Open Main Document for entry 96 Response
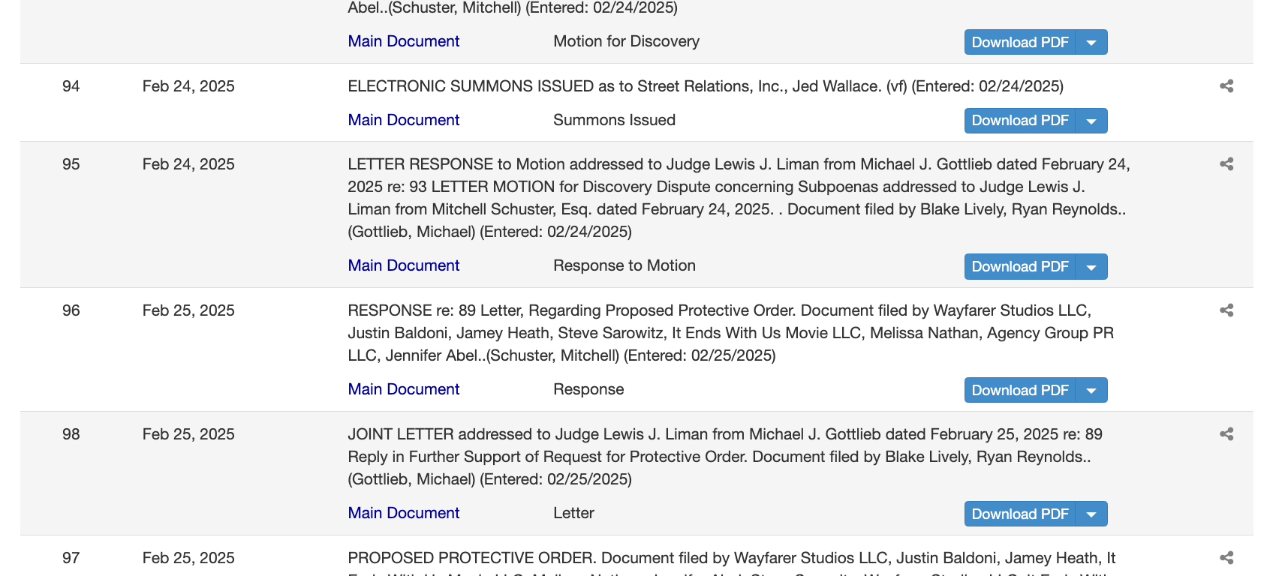This screenshot has height=576, width=1273. point(403,389)
